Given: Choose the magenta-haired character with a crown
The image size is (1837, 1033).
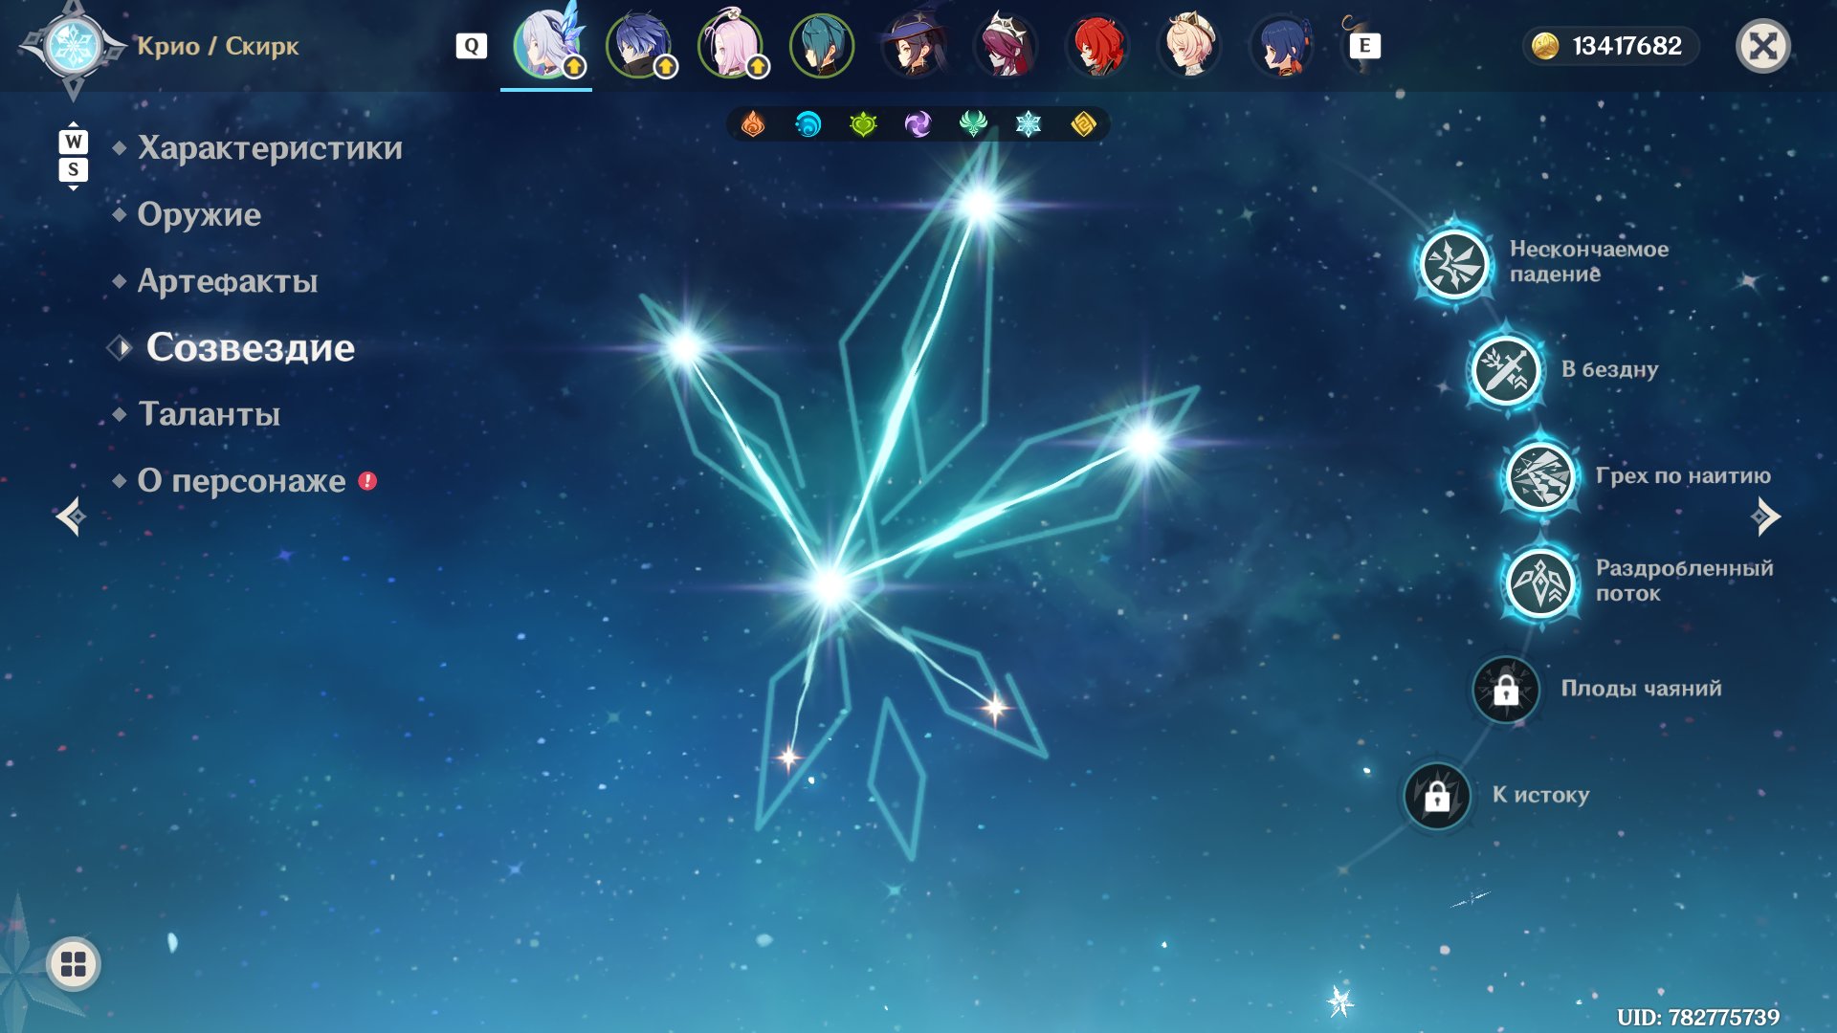Looking at the screenshot, I should pos(1006,45).
